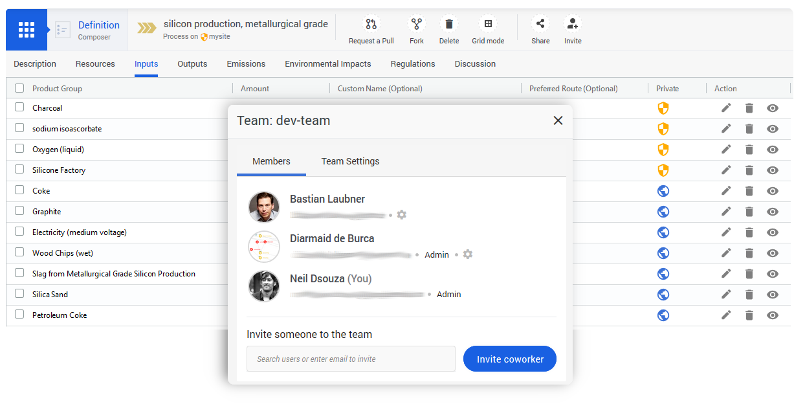This screenshot has height=404, width=805.
Task: Click the Invite coworker button
Action: click(510, 359)
